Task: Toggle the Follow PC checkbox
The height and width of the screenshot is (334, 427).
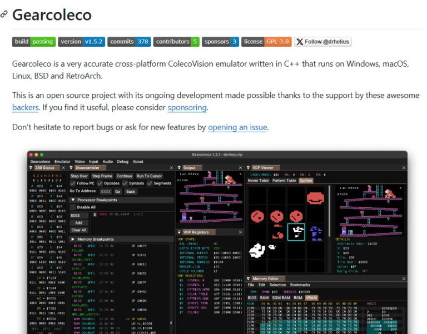Action: pos(72,183)
